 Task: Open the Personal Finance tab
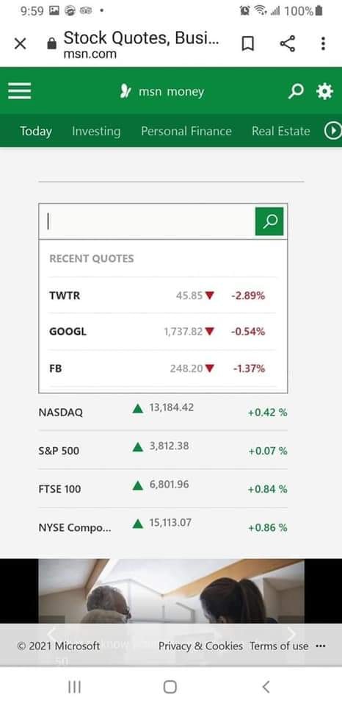[x=186, y=131]
